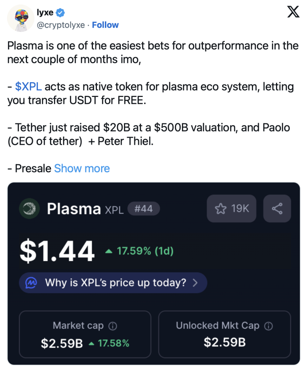Screen dimensions: 307x369
Task: Click the chevron after price up today
Action: click(x=195, y=283)
